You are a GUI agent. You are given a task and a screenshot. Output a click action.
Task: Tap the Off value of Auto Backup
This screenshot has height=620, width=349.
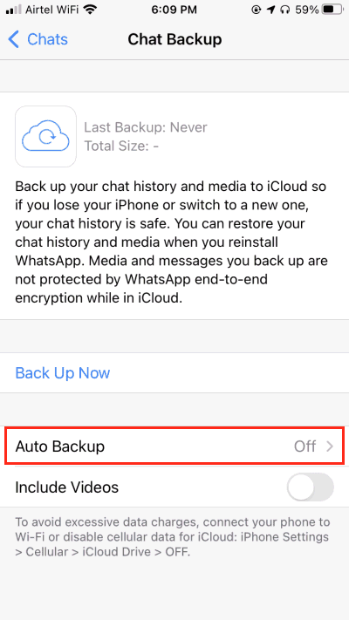pyautogui.click(x=305, y=446)
